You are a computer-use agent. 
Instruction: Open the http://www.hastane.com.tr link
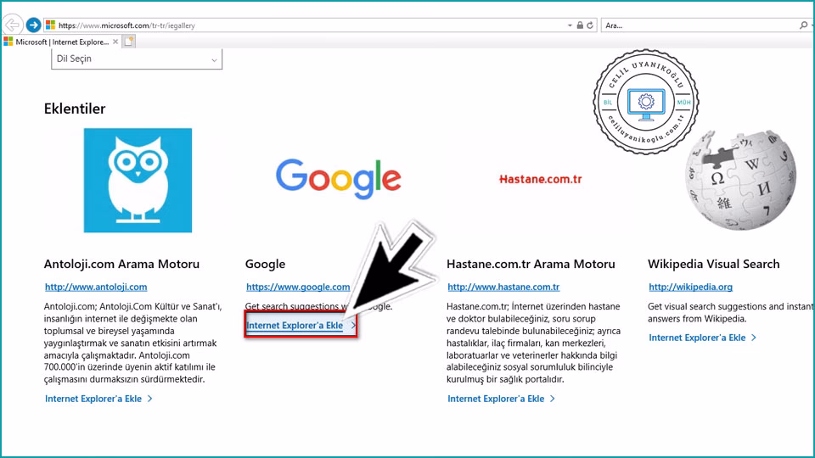tap(503, 287)
